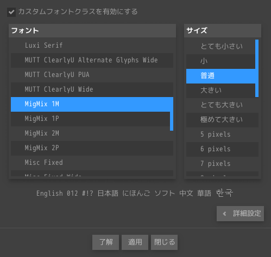The image size is (271, 257).
Task: Close dialog with 閉じる button
Action: (164, 242)
